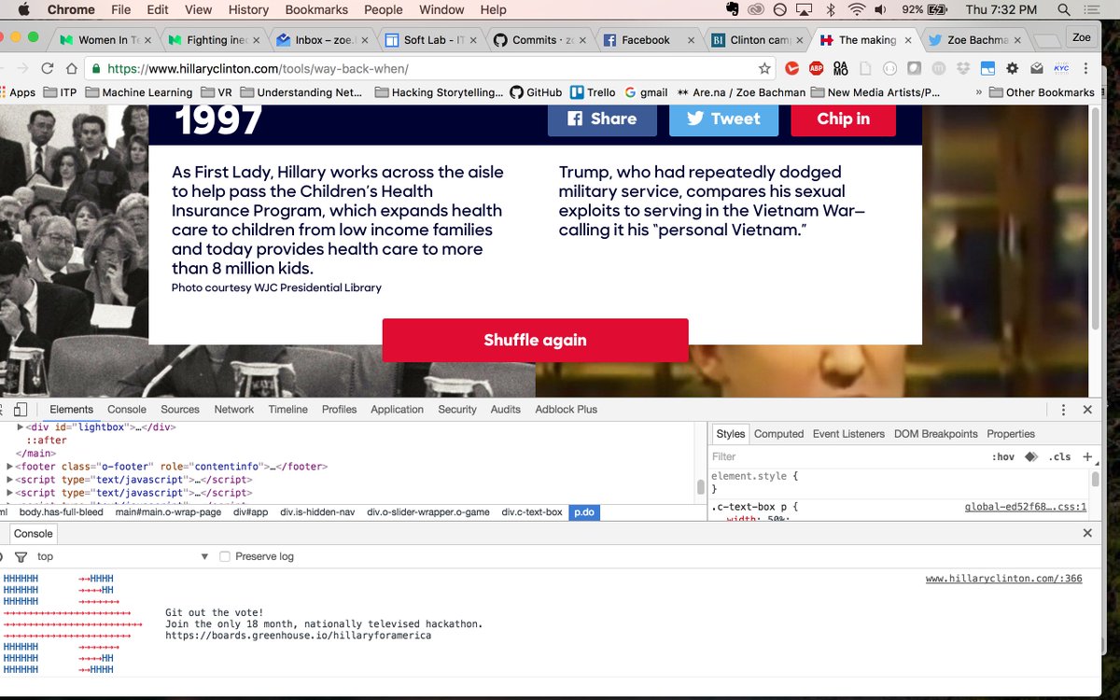1120x700 pixels.
Task: Open the Trello bookmark
Action: [x=594, y=92]
